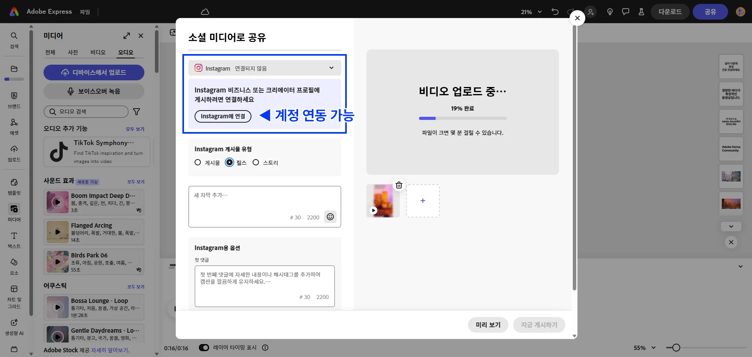
Task: Open the user profile avatar
Action: 740,12
